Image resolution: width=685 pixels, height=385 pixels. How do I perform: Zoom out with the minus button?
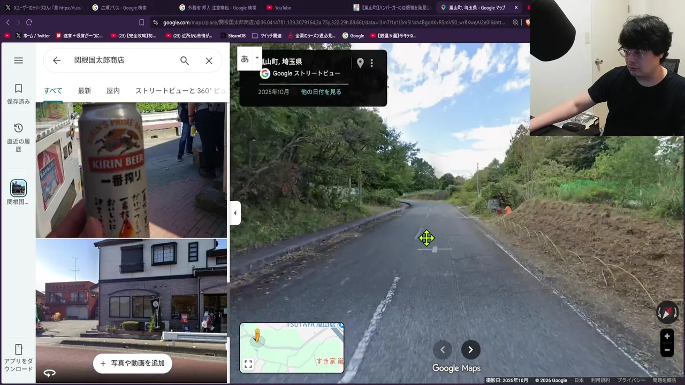(x=667, y=350)
